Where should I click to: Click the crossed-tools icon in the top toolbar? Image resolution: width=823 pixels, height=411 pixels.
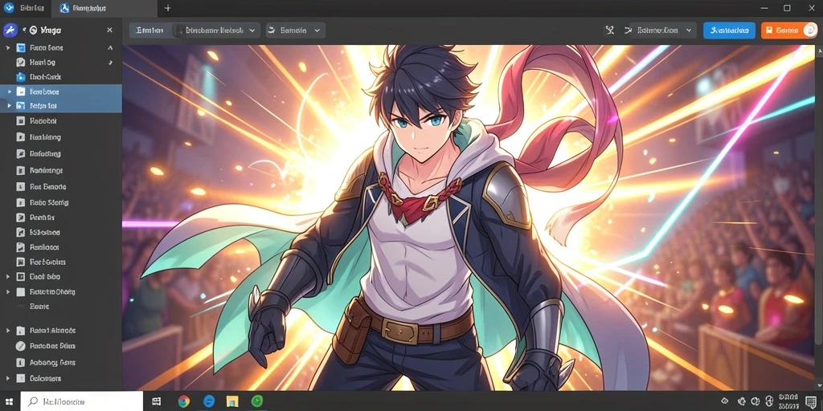point(609,31)
